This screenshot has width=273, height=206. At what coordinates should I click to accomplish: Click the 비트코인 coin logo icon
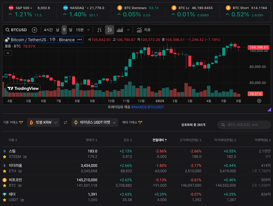click(5, 180)
